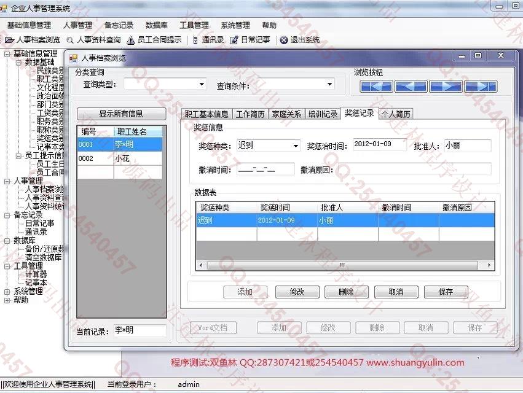
Task: Click the 员工合同提示 warning icon
Action: click(x=130, y=41)
